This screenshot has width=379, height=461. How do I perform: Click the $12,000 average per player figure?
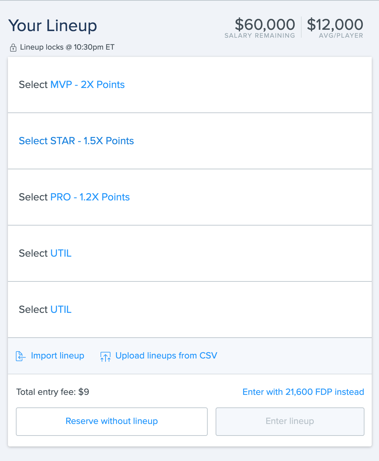[335, 24]
